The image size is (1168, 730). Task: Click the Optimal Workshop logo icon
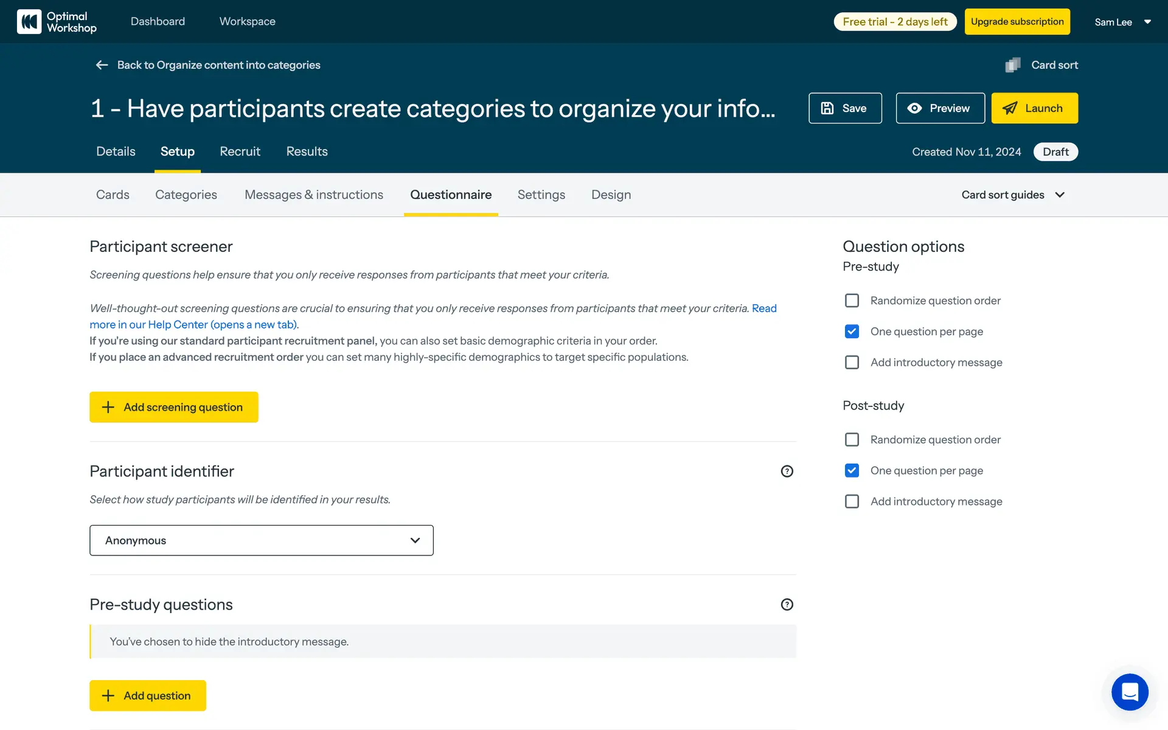point(29,22)
